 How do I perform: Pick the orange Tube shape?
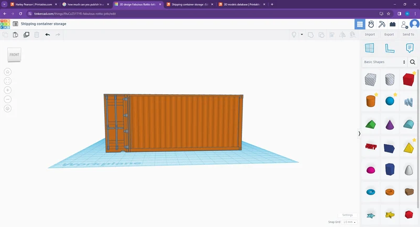pyautogui.click(x=390, y=192)
